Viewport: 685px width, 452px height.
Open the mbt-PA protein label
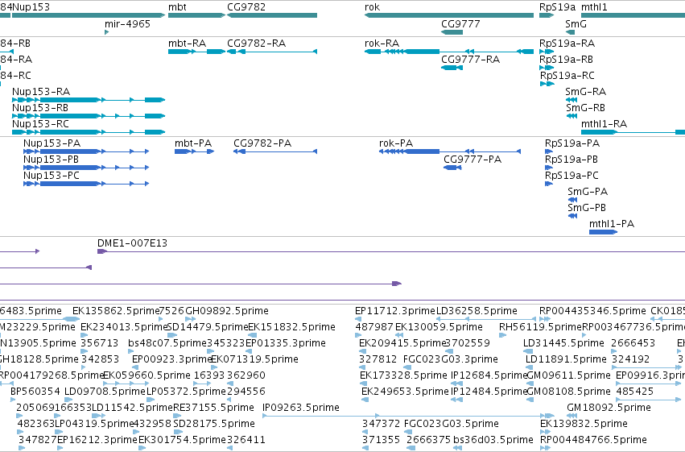click(193, 143)
